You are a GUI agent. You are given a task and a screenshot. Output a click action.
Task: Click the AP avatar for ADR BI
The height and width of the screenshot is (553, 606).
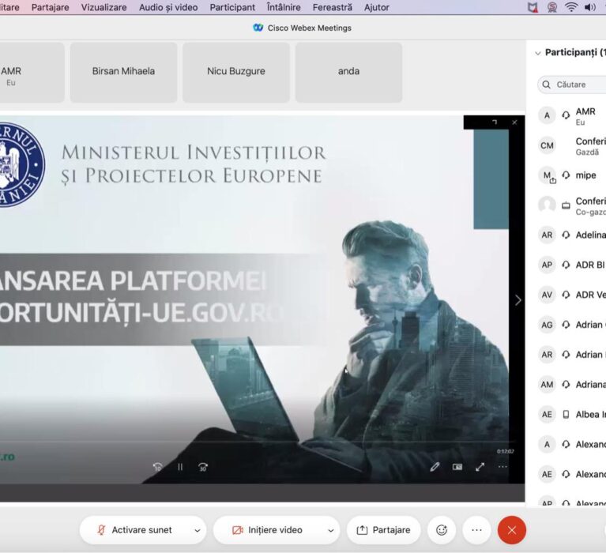[x=547, y=265]
